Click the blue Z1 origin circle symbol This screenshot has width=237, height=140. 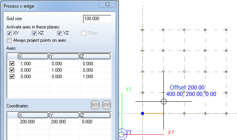click(x=121, y=134)
